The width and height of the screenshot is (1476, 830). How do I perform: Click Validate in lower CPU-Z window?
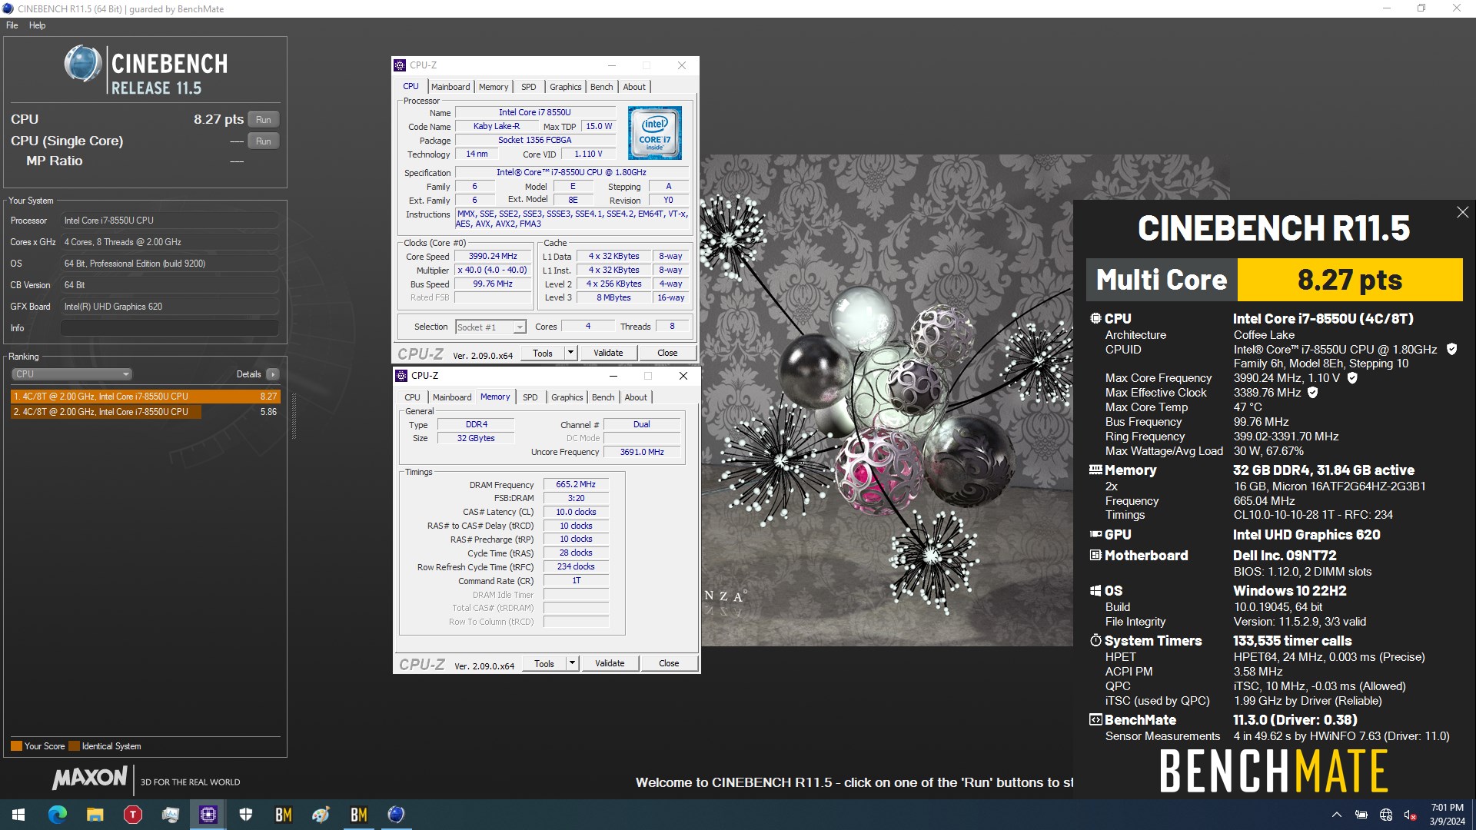point(610,664)
